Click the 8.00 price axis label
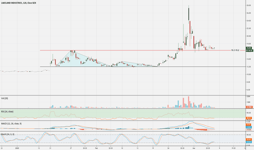254x150 pixels. [249, 82]
